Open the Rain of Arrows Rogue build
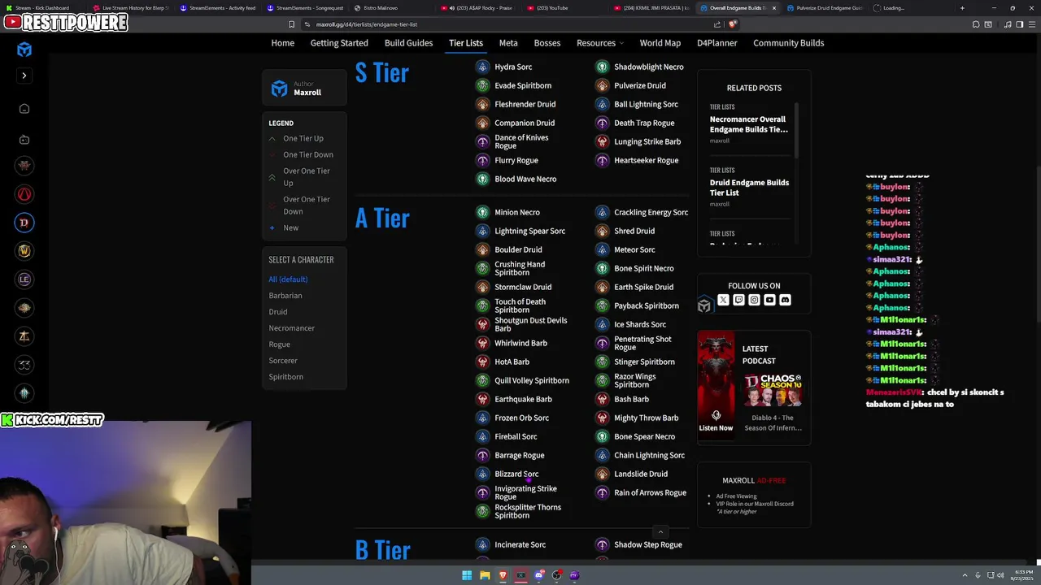 click(650, 492)
